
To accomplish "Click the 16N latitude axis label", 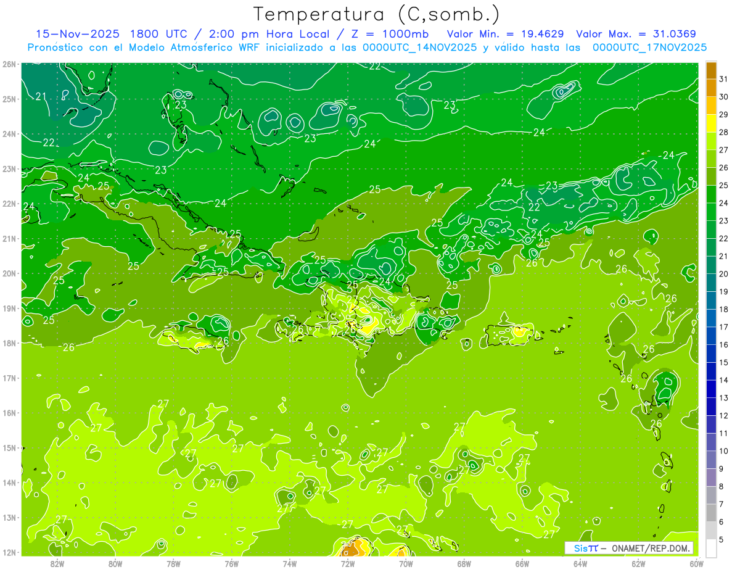I will 9,413.
